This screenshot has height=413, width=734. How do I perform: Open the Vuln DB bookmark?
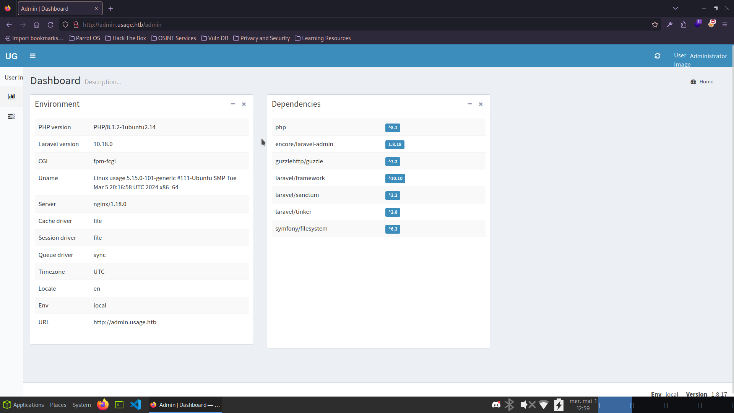tap(214, 38)
